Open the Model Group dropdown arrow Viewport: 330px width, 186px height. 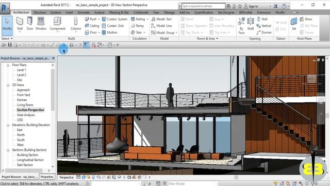coord(176,33)
